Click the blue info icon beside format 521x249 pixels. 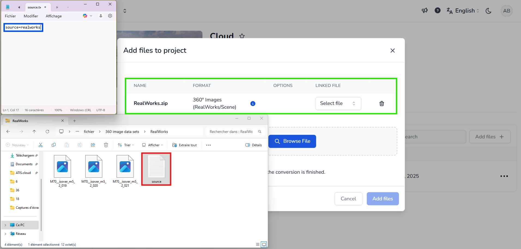[253, 104]
